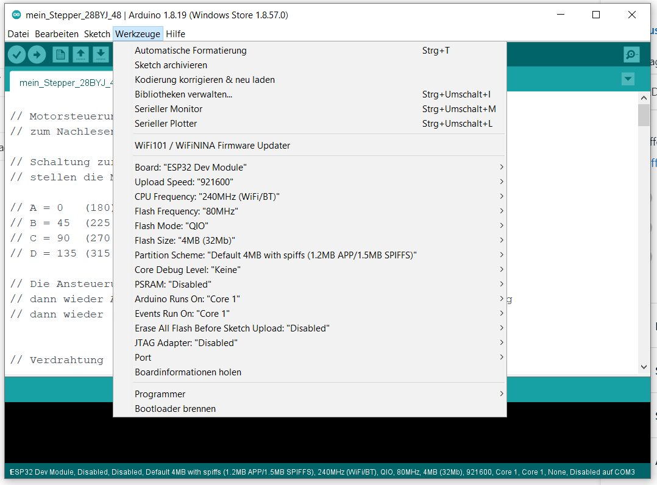The image size is (657, 485).
Task: Open the Serial Monitor magnifier icon
Action: pos(631,54)
